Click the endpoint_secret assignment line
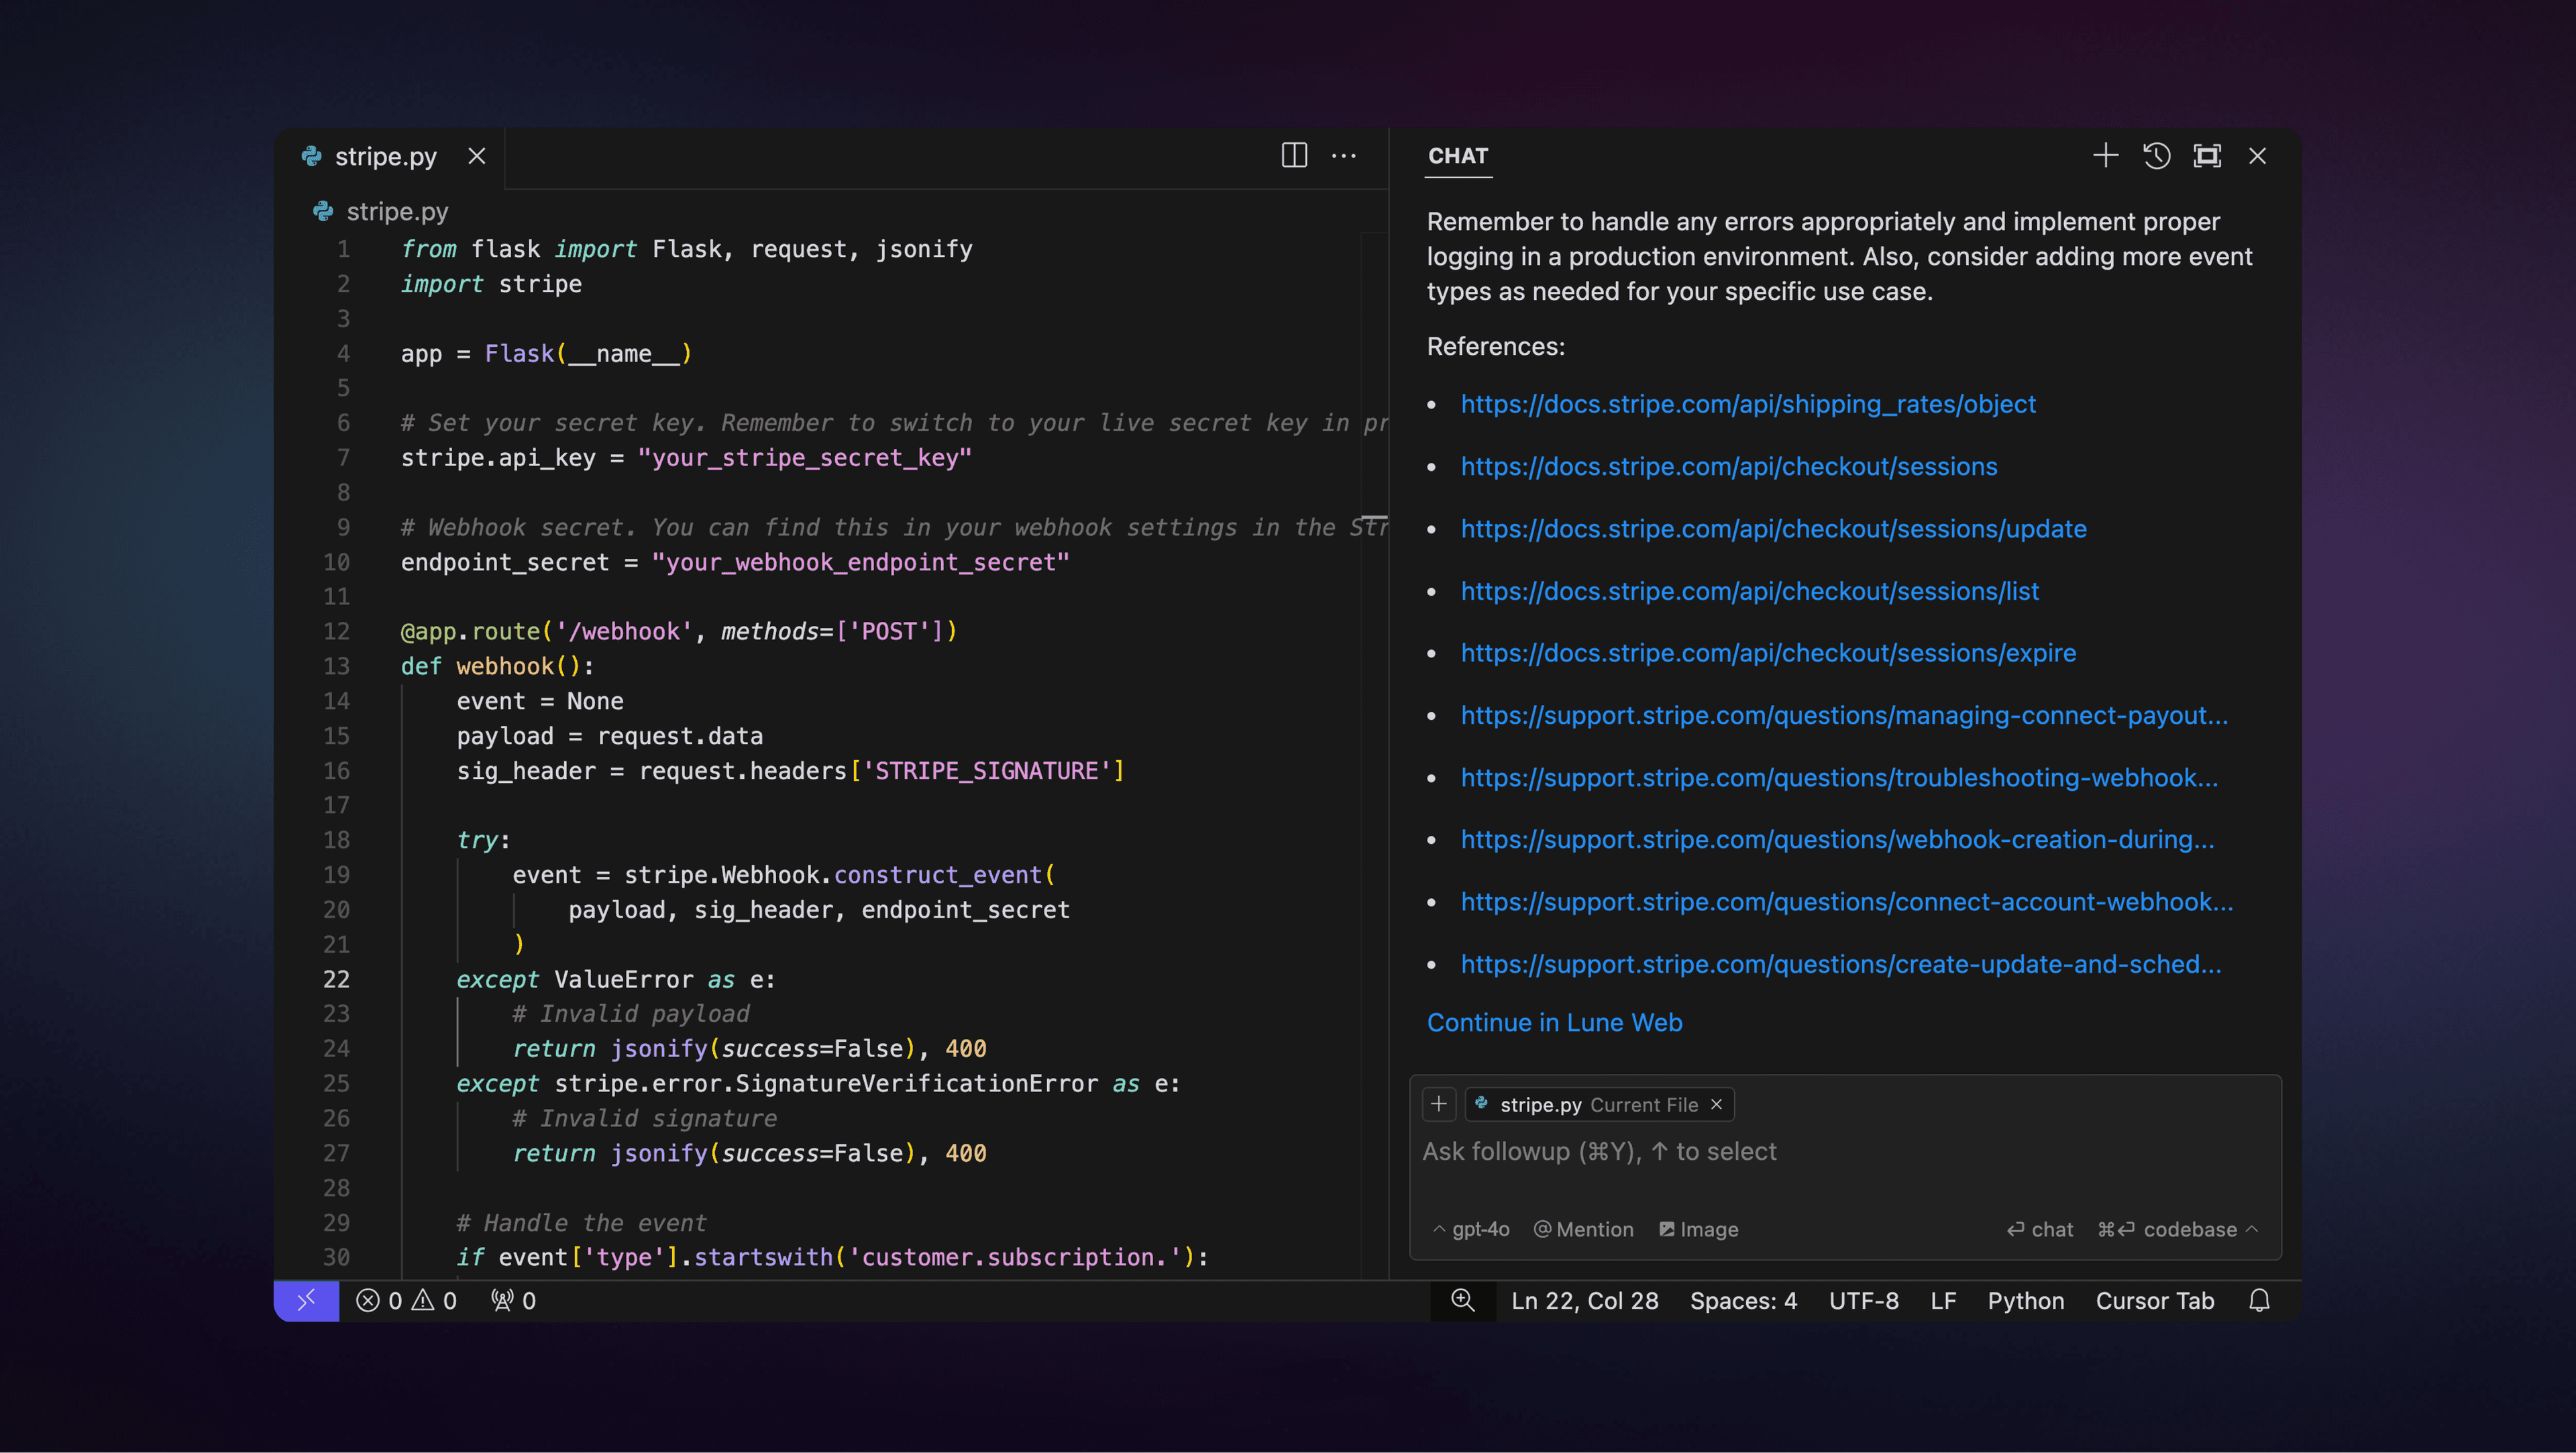The image size is (2576, 1453). [735, 563]
